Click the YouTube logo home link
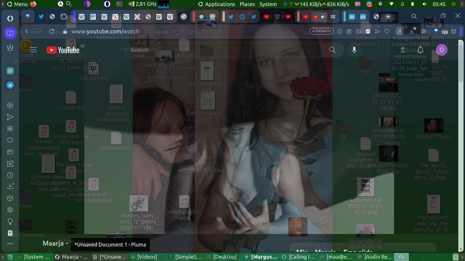 pyautogui.click(x=63, y=50)
